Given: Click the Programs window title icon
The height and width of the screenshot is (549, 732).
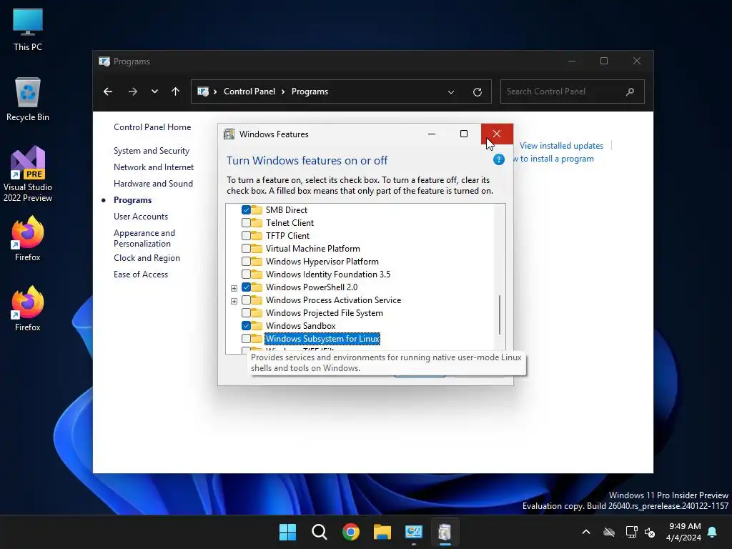Looking at the screenshot, I should [104, 61].
